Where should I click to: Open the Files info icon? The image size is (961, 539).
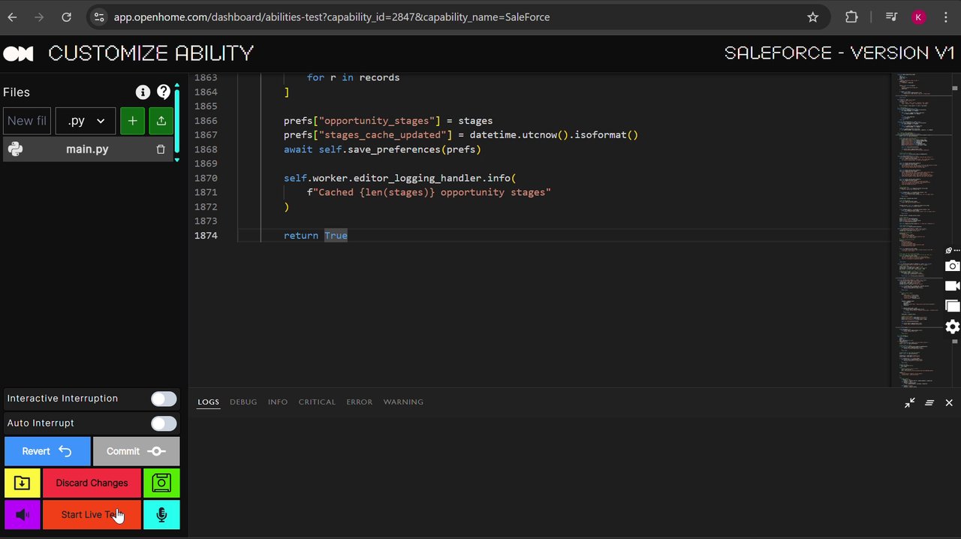click(143, 92)
